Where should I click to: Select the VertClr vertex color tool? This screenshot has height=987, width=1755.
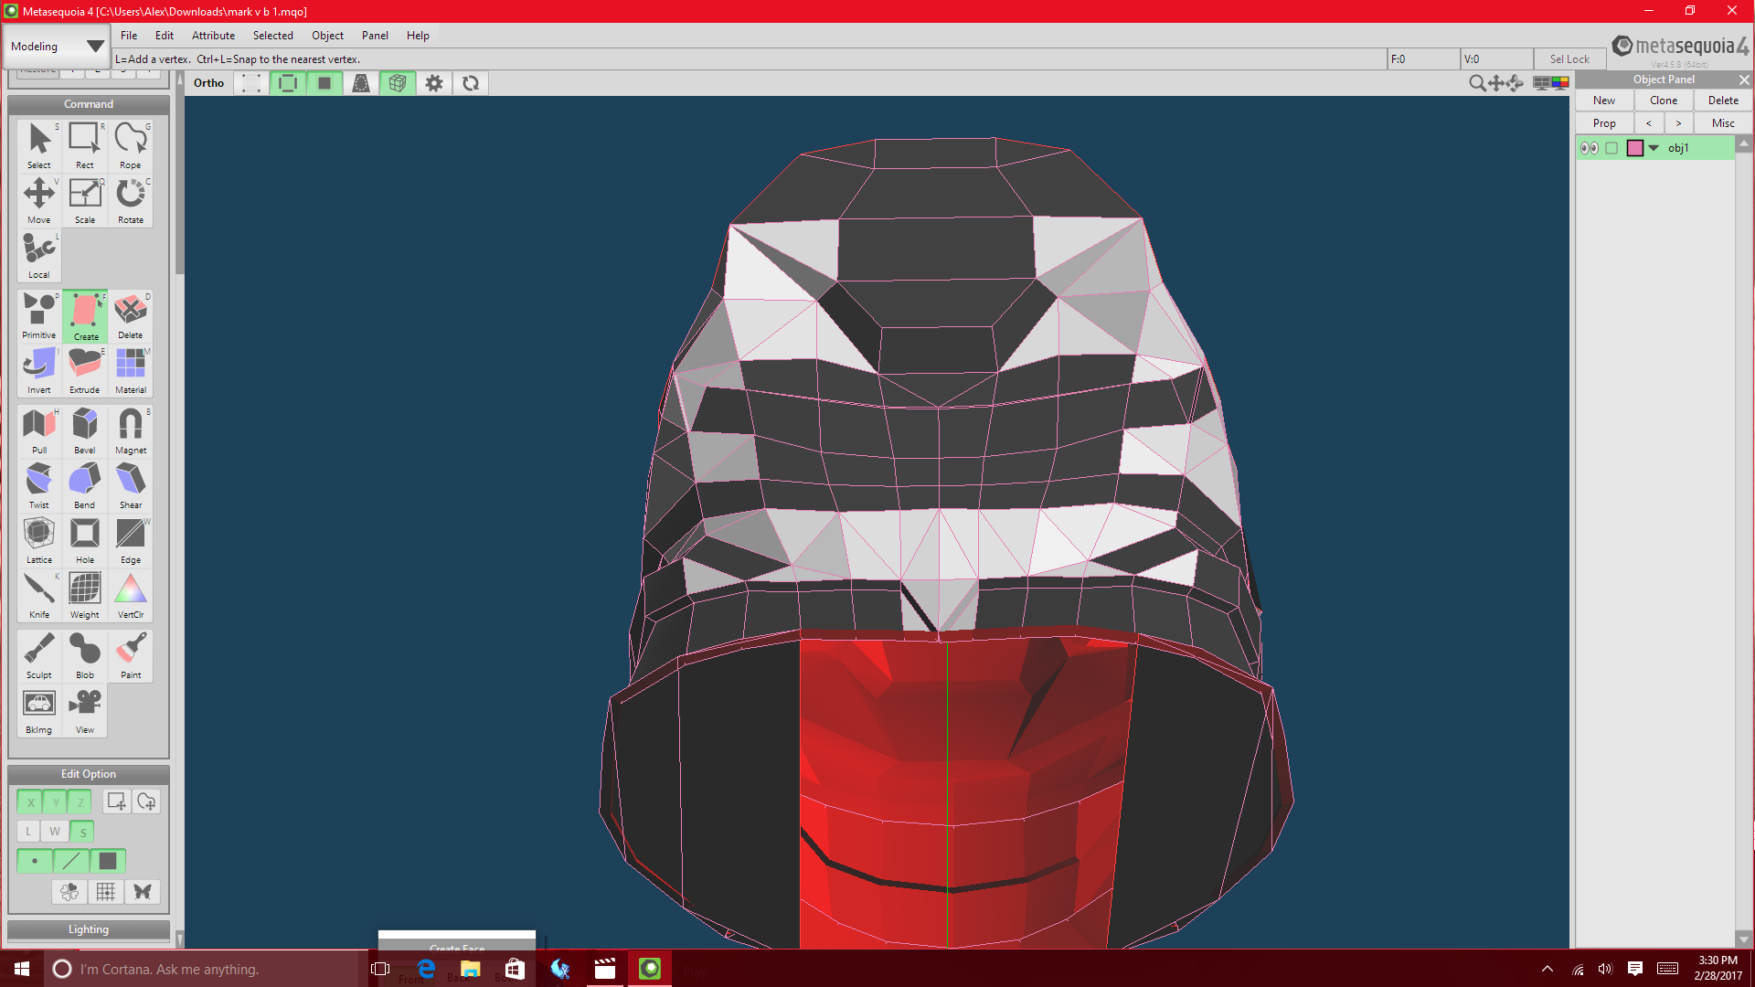click(131, 595)
